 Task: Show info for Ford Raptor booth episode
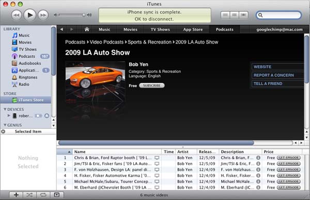click(x=258, y=158)
